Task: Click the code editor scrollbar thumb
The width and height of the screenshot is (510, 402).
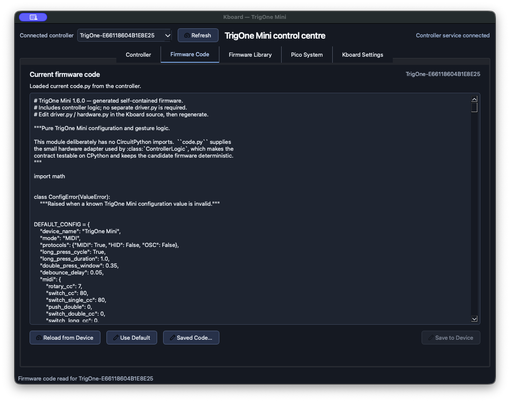Action: (x=474, y=107)
